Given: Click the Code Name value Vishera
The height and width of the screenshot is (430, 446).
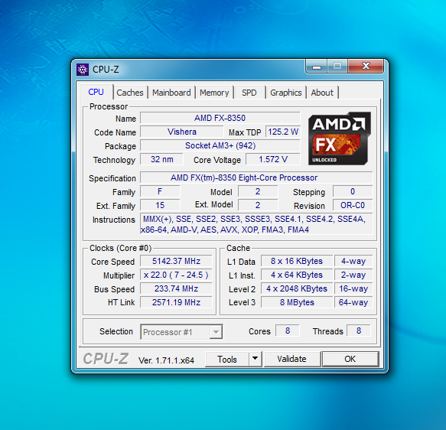Looking at the screenshot, I should coord(182,132).
